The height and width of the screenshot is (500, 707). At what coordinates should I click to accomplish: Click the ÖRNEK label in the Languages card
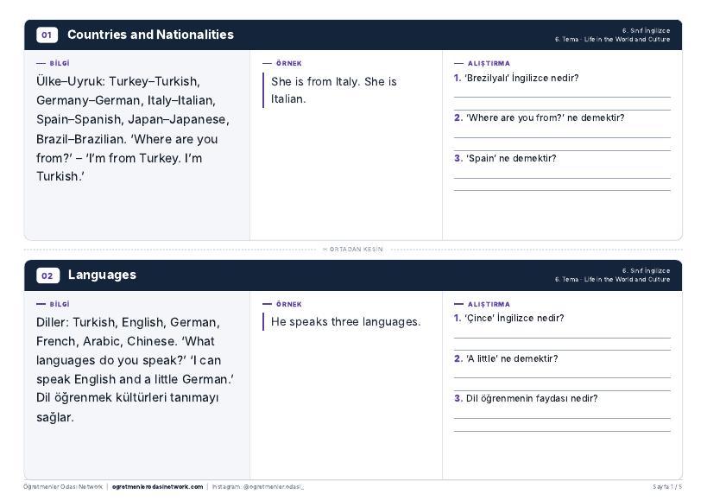click(x=289, y=304)
